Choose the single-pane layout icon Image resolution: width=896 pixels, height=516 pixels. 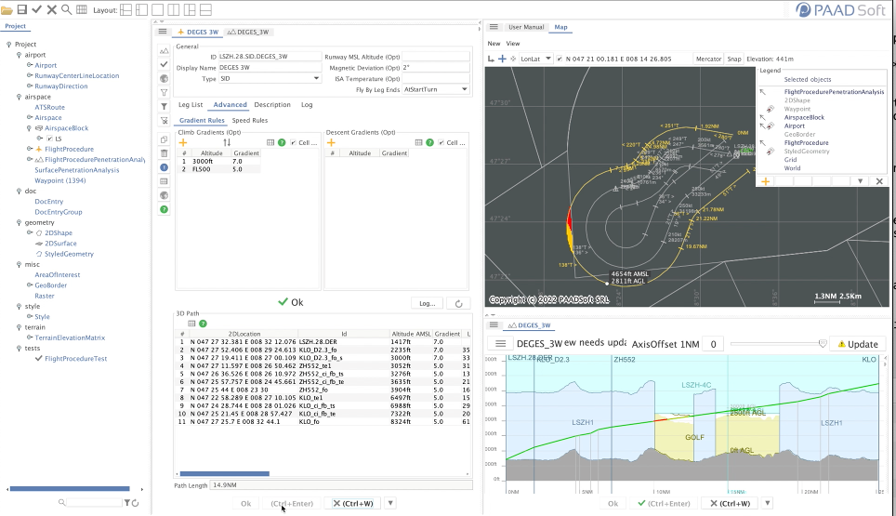click(158, 9)
